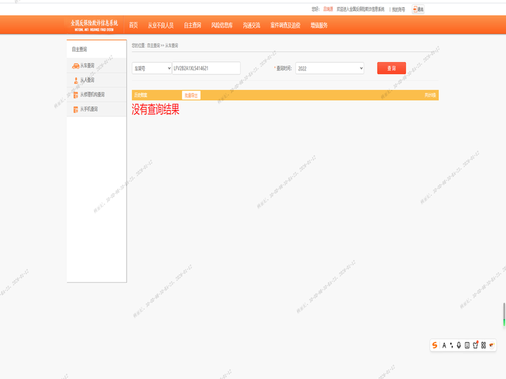Click the phone icon beside 从手机查询

(75, 109)
